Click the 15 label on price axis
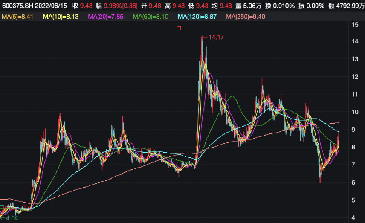The image size is (365, 223). click(355, 24)
